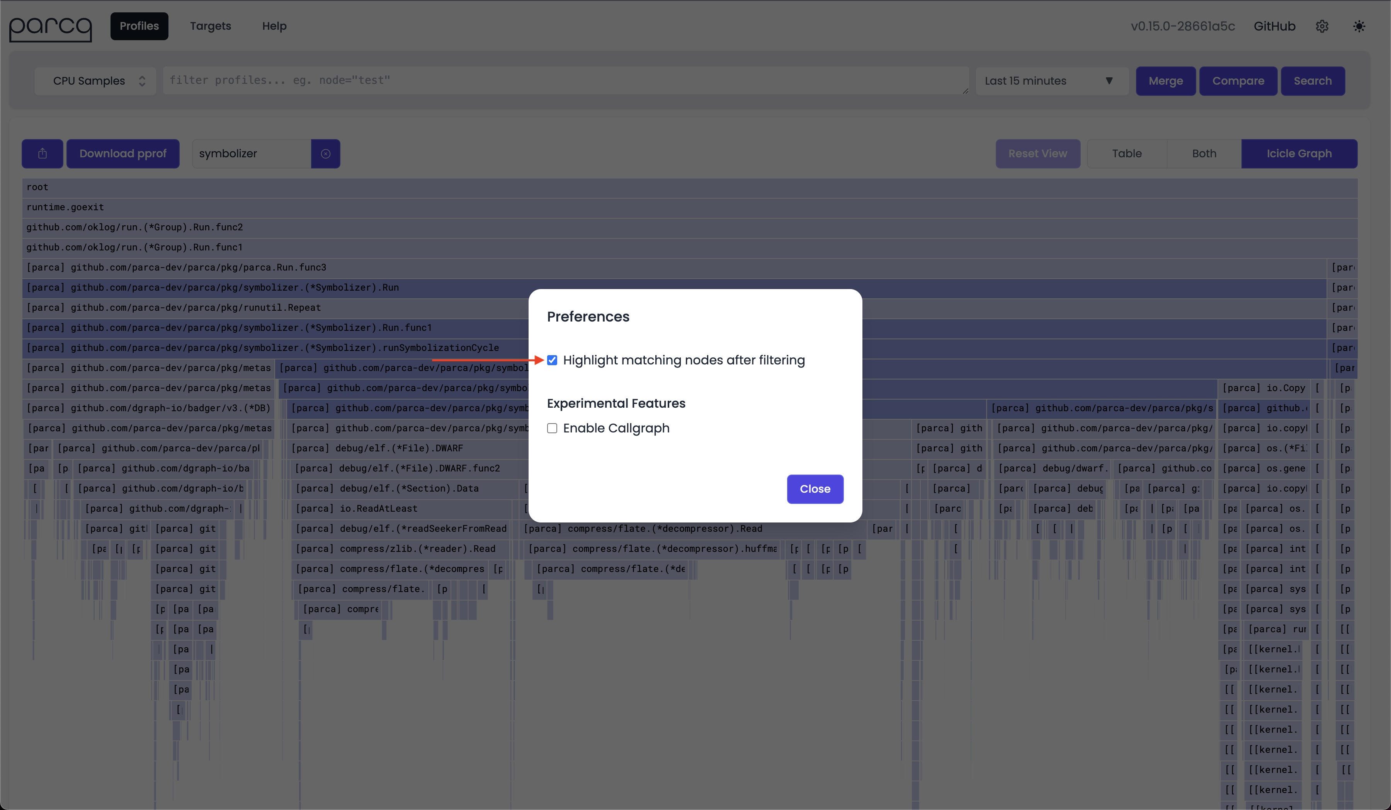Click Download pprof button
The height and width of the screenshot is (810, 1391).
coord(122,153)
